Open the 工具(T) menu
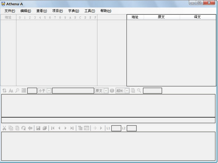 click(90, 11)
